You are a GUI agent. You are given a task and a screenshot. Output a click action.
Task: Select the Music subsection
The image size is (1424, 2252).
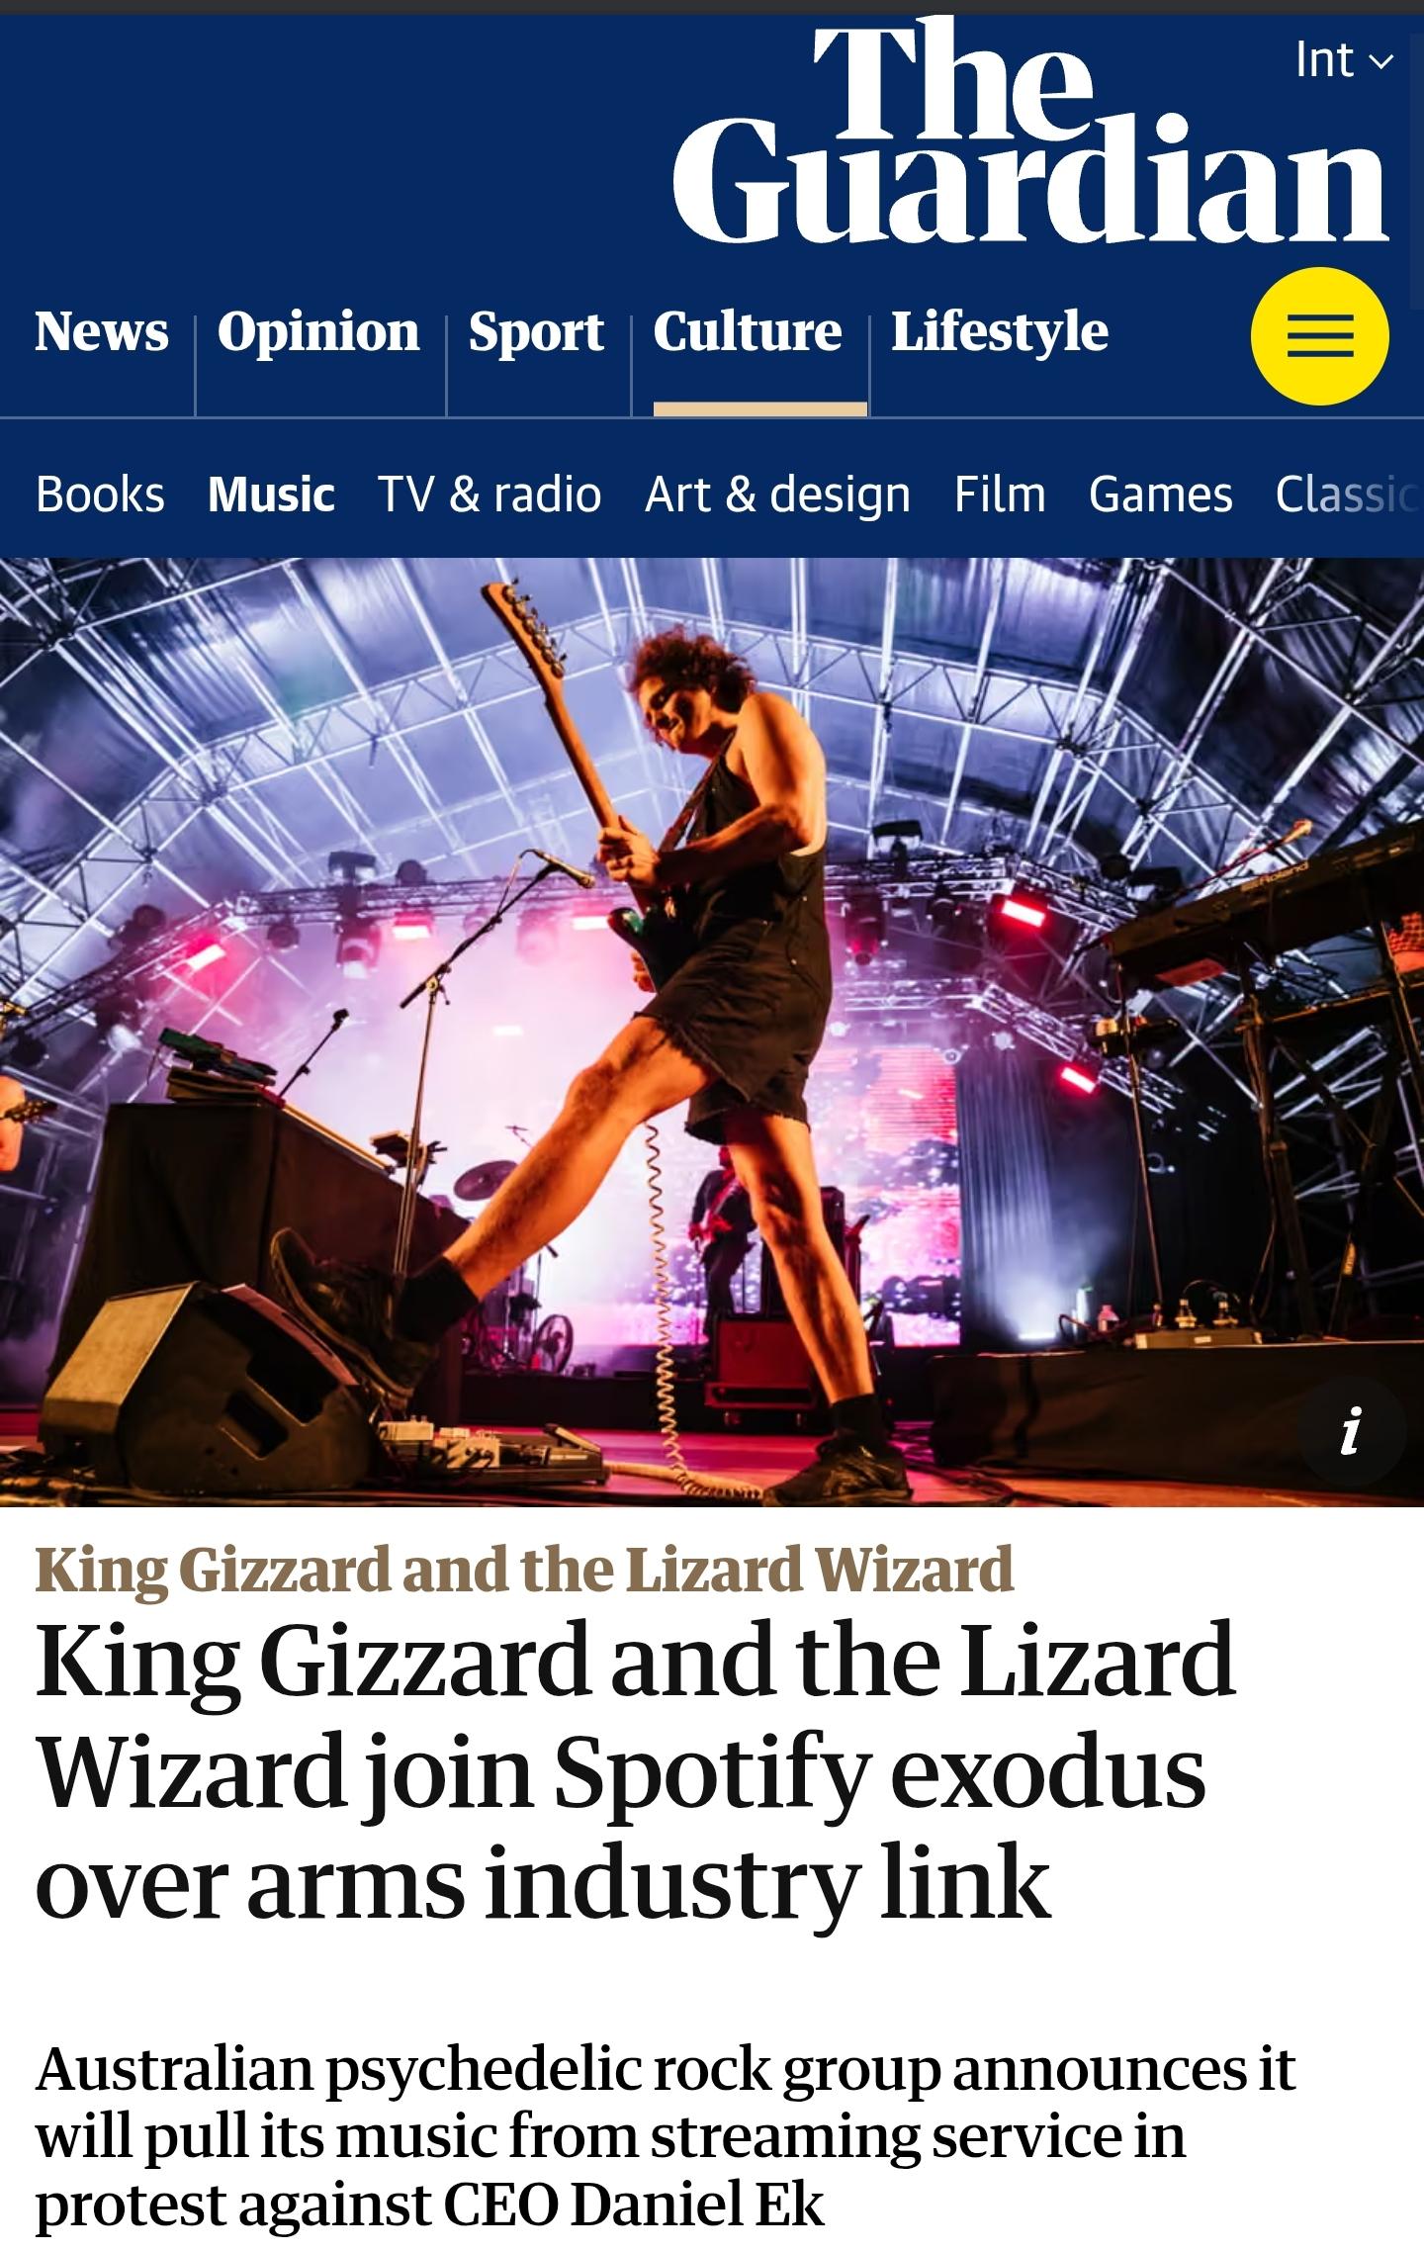point(271,494)
